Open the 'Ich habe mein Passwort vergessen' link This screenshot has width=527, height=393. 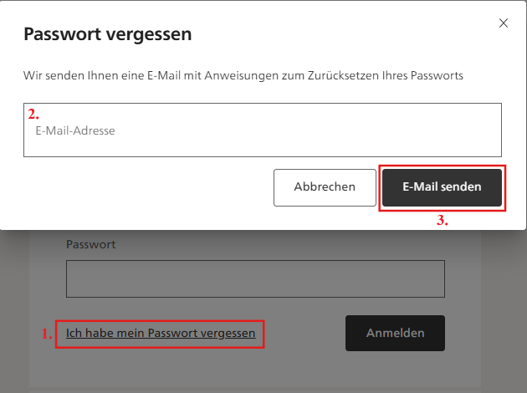point(161,333)
